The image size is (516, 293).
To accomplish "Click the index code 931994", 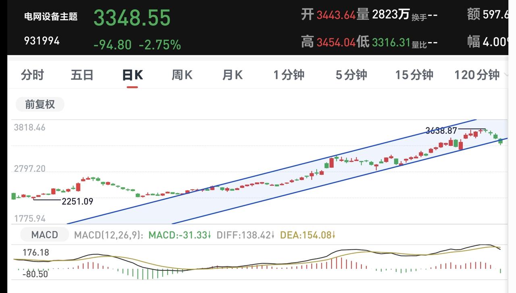I will 42,41.
